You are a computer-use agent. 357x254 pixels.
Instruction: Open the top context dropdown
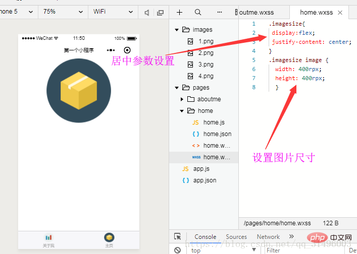click(224, 250)
